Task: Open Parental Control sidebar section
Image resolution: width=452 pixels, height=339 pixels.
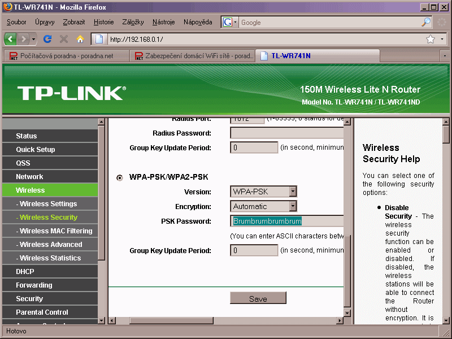Action: point(50,312)
